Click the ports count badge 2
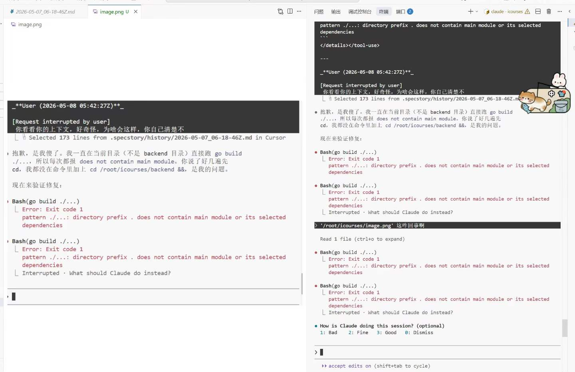This screenshot has height=372, width=575. tap(410, 12)
